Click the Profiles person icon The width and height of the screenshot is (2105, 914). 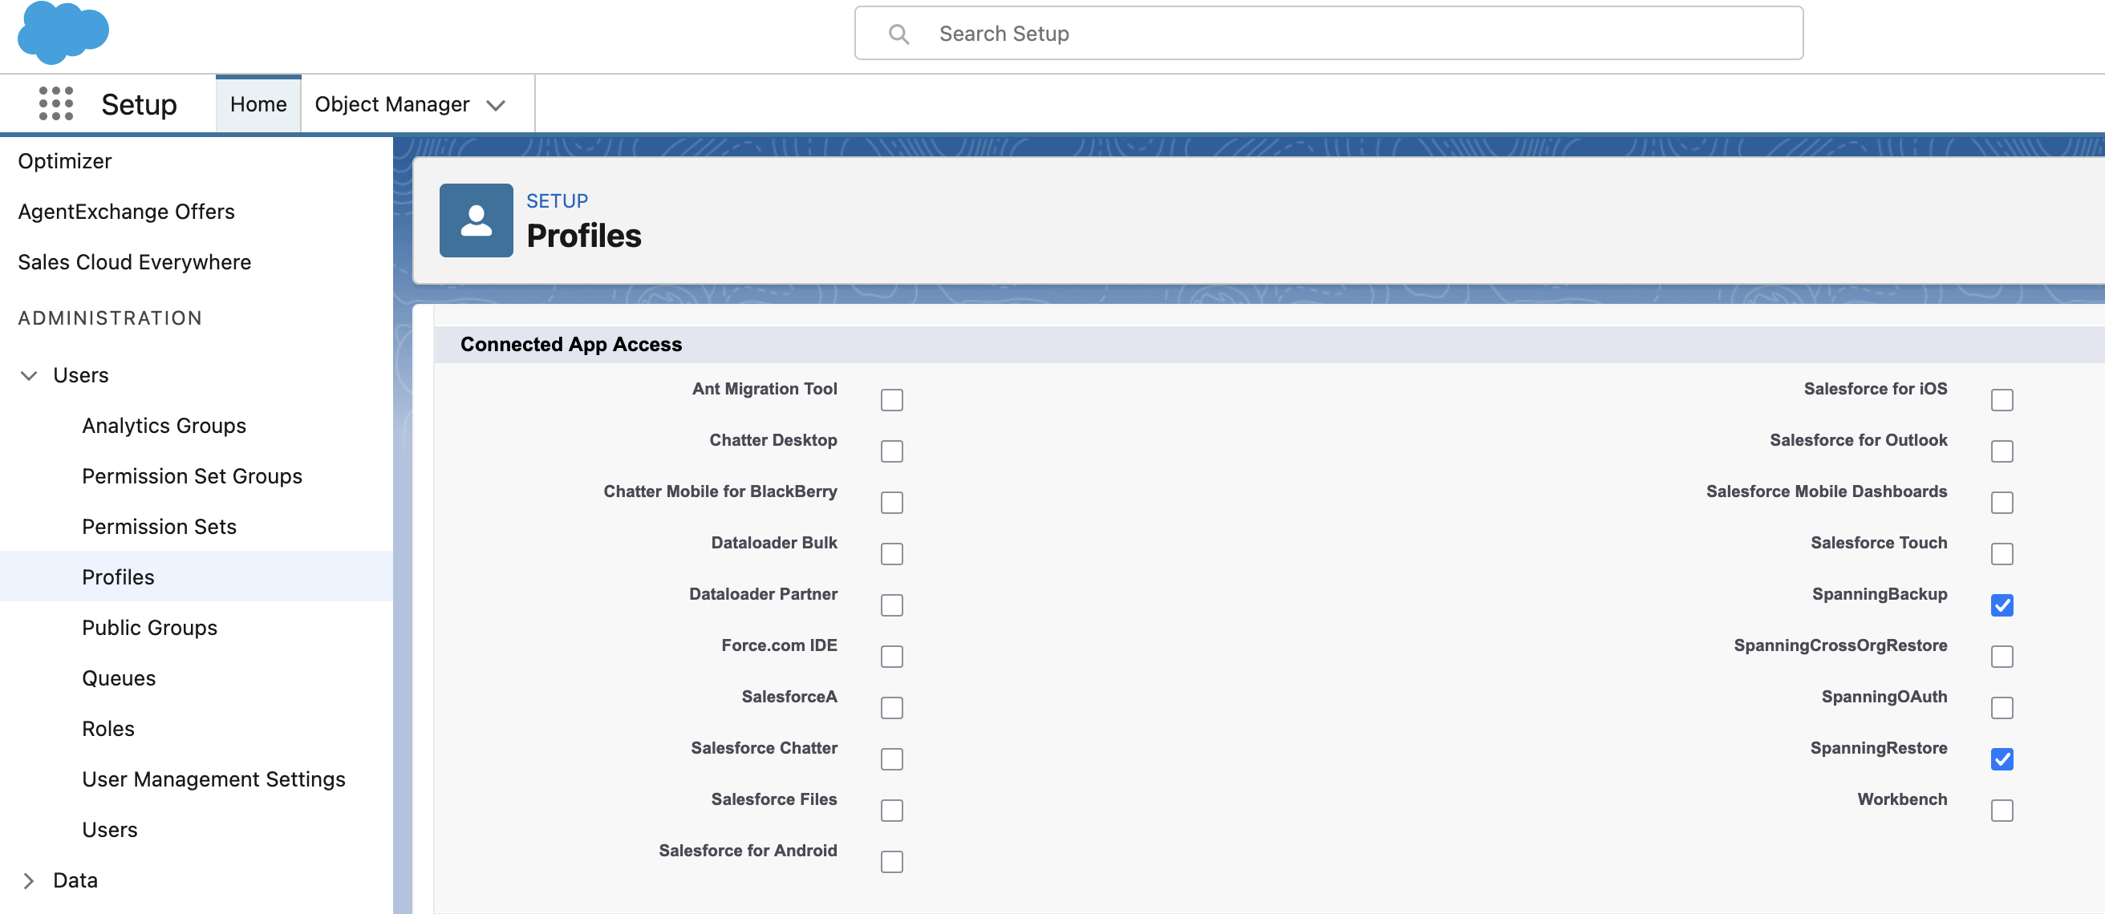coord(477,220)
